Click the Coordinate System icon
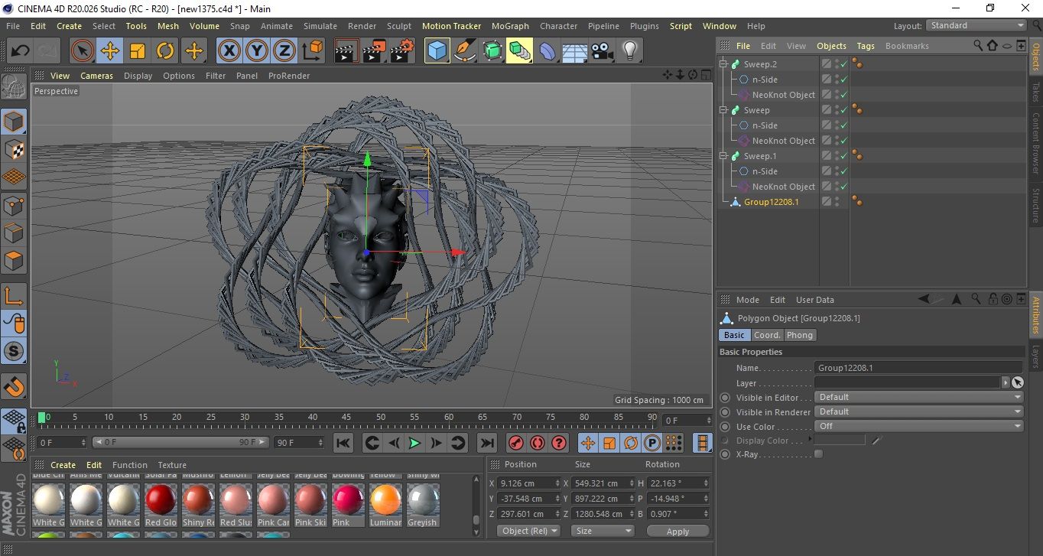The width and height of the screenshot is (1043, 556). [312, 51]
